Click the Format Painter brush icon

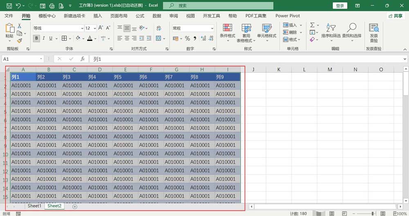[x=19, y=40]
